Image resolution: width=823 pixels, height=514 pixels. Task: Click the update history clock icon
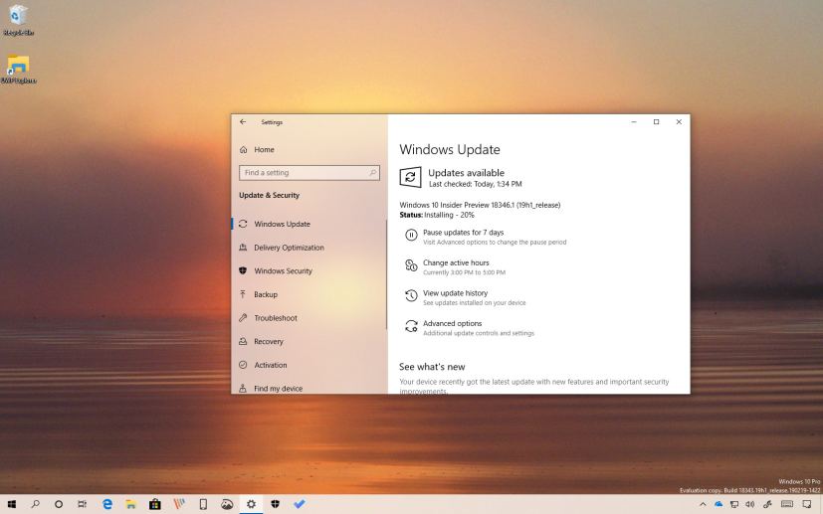(412, 296)
